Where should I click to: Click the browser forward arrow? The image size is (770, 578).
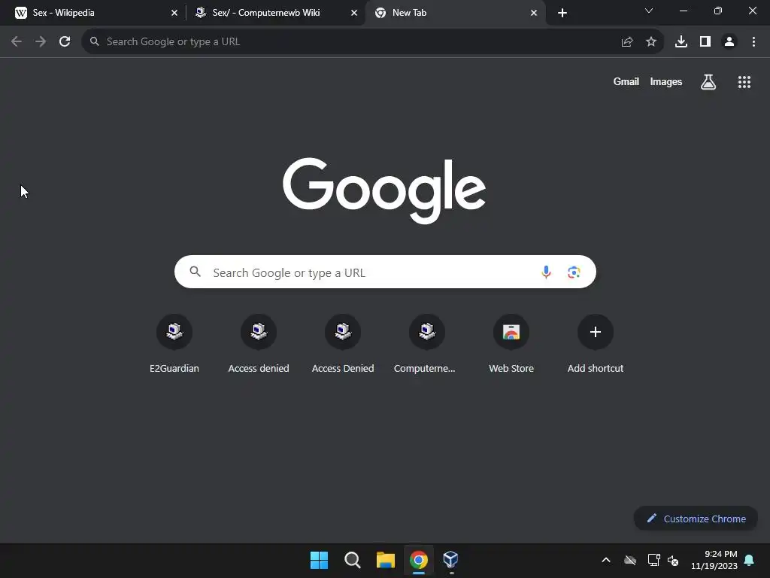(x=41, y=42)
